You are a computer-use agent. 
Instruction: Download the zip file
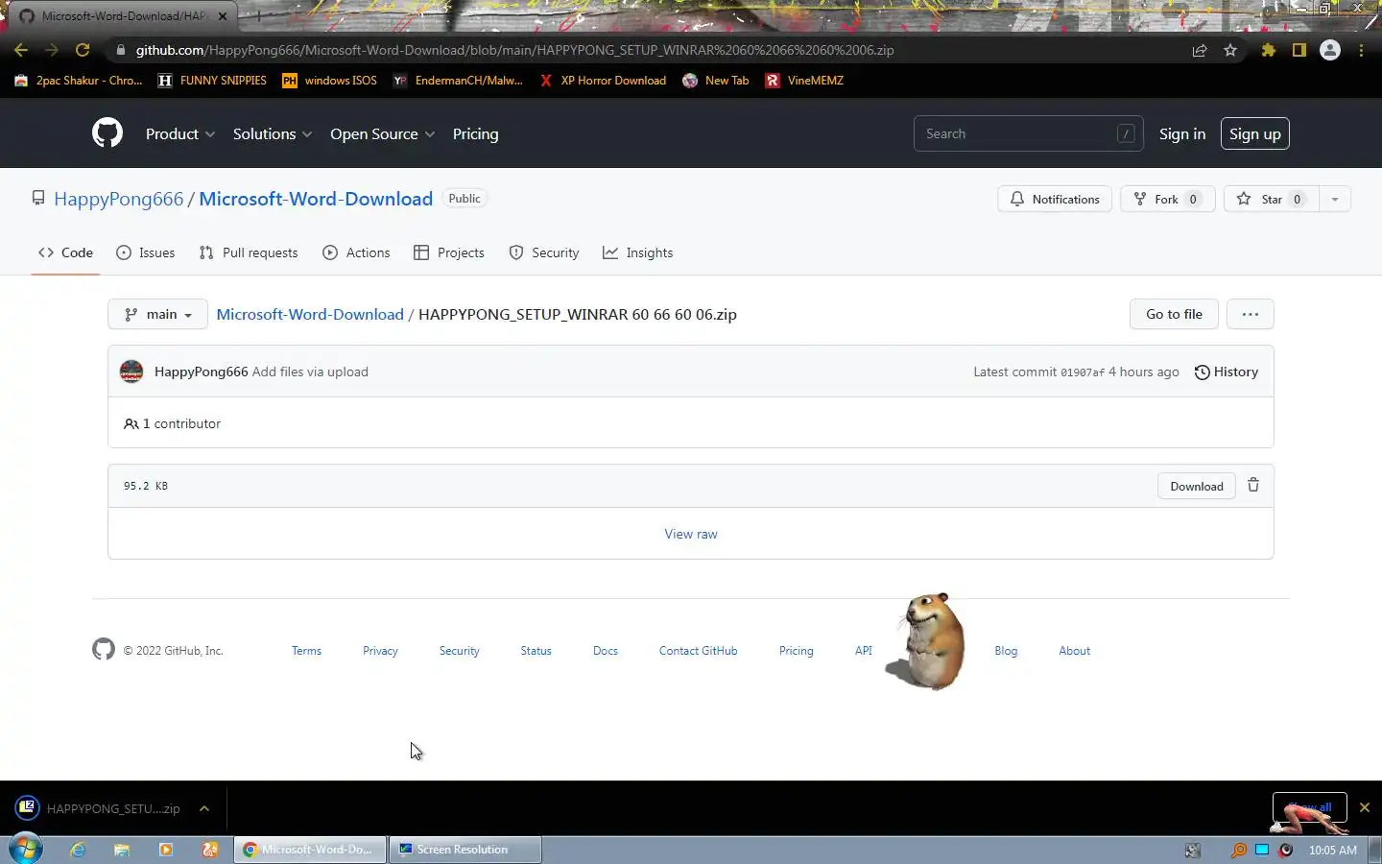pos(1197,486)
